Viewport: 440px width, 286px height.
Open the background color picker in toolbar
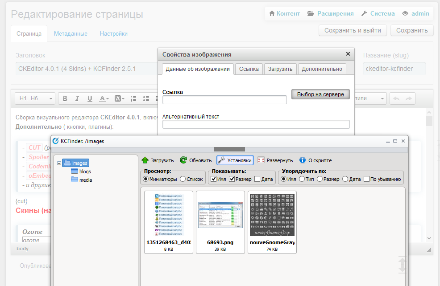click(x=120, y=98)
